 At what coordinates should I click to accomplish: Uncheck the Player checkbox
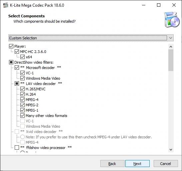click(11, 46)
